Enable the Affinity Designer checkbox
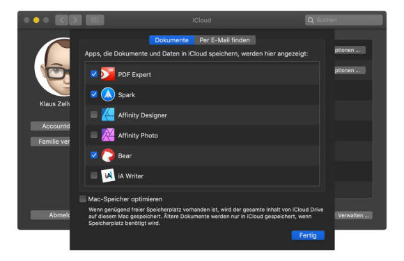The image size is (404, 261). click(94, 115)
